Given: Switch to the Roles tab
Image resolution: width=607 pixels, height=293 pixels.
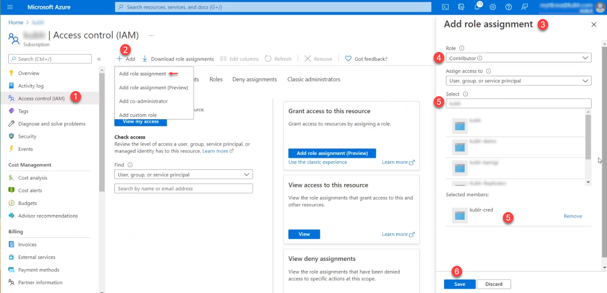Looking at the screenshot, I should [x=216, y=79].
